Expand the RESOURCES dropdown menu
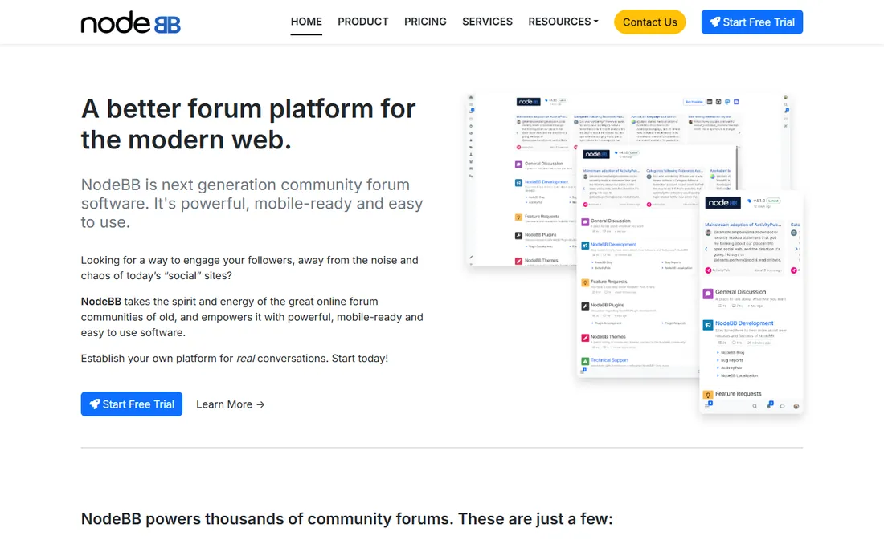Image resolution: width=884 pixels, height=552 pixels. [x=563, y=22]
